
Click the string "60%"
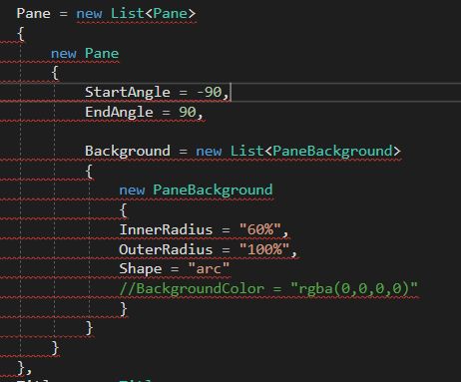tap(260, 229)
